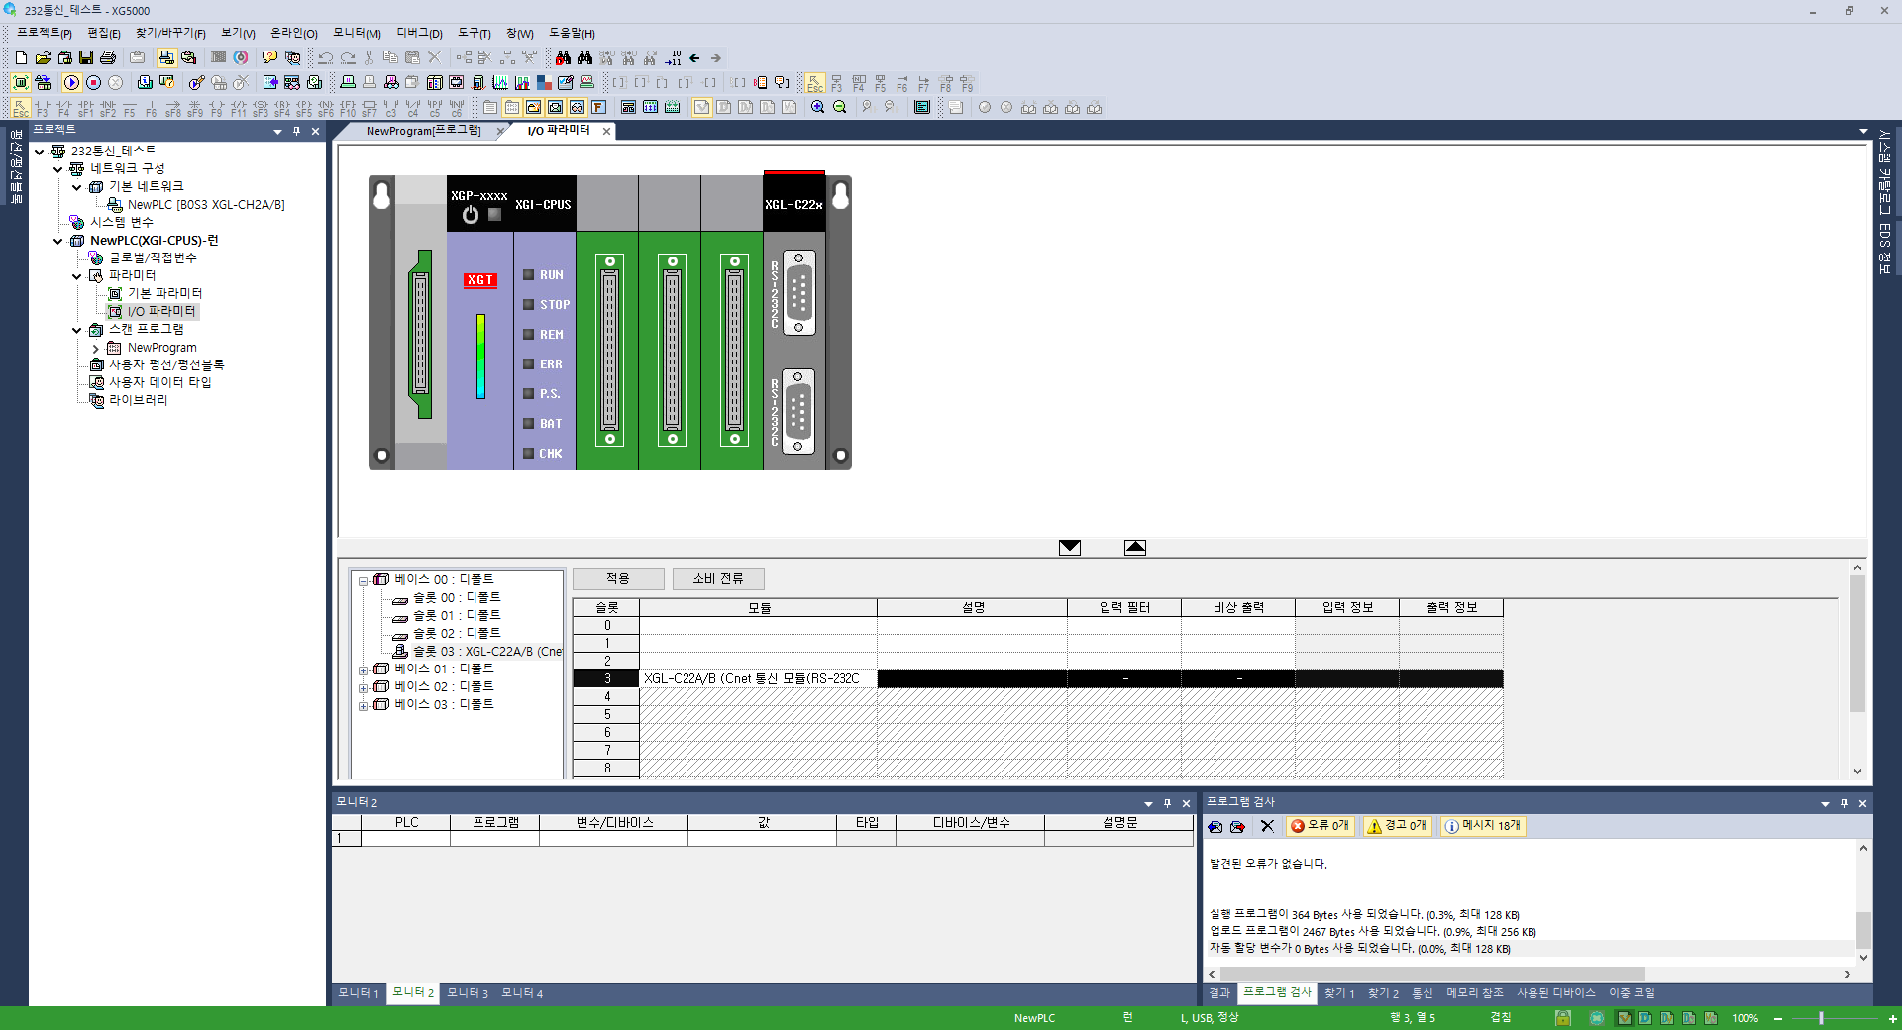Open the 모니터(M) menu
This screenshot has height=1030, width=1902.
pos(357,34)
